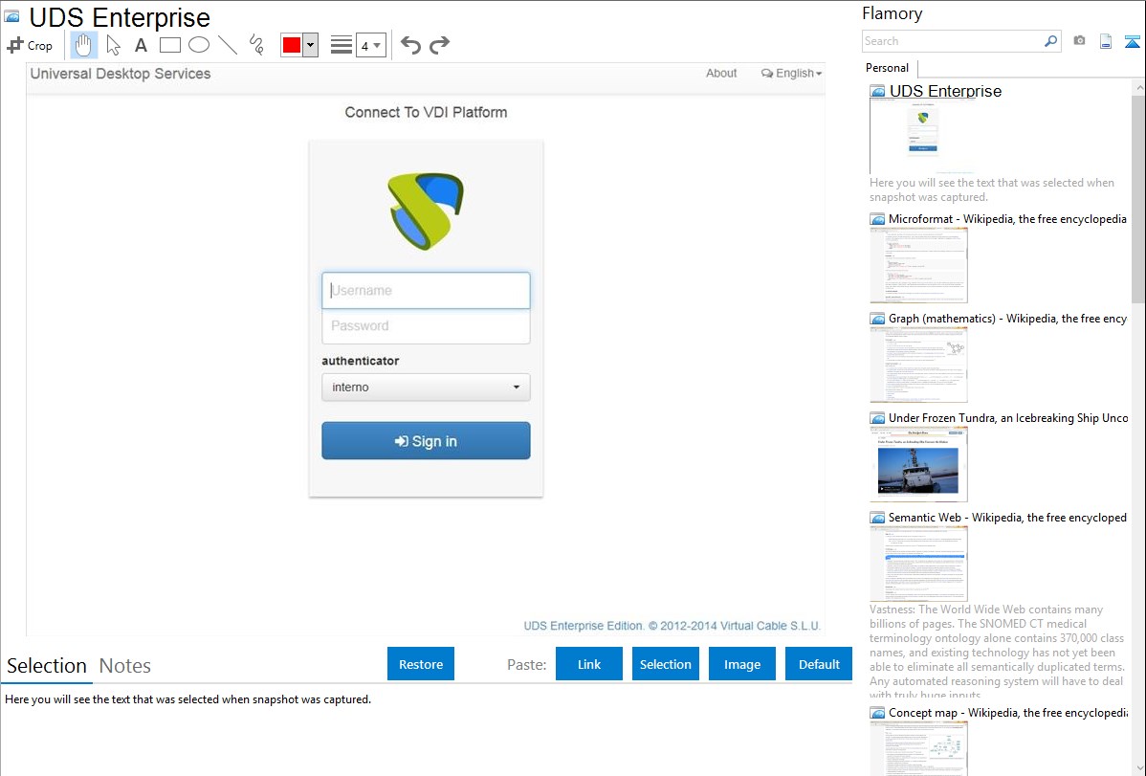Pick the rectangle drawing tool
1146x776 pixels.
(x=169, y=45)
